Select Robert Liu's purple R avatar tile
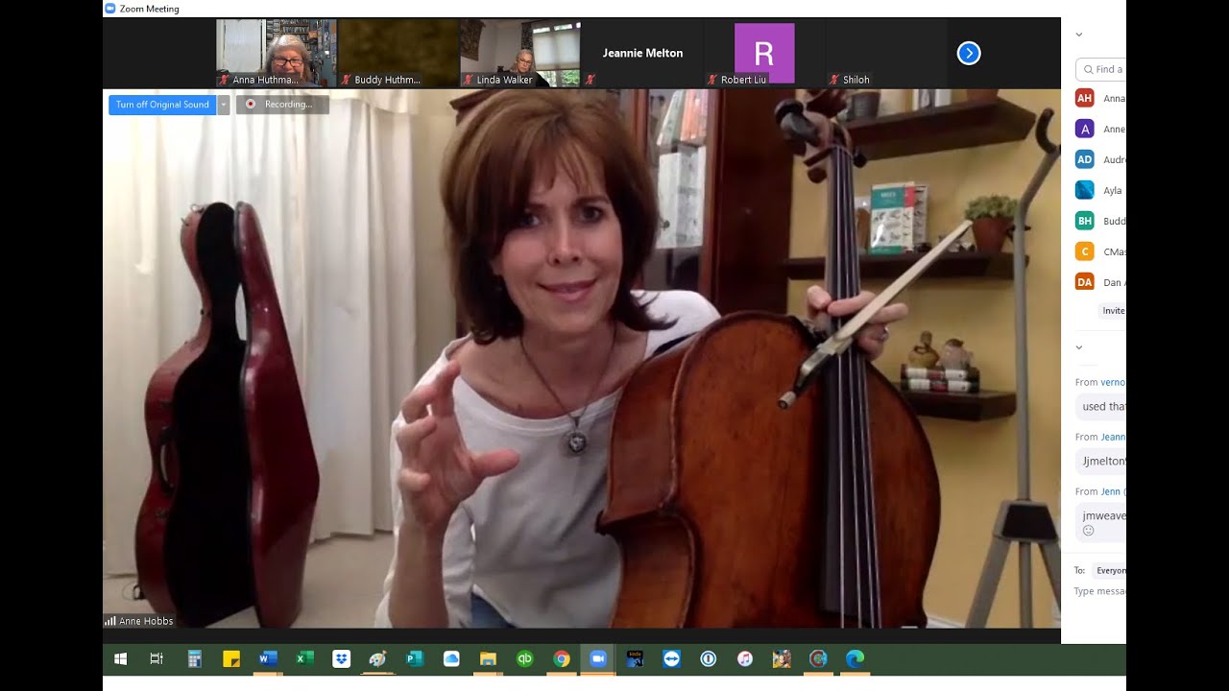Viewport: 1229px width, 691px height. pyautogui.click(x=764, y=53)
